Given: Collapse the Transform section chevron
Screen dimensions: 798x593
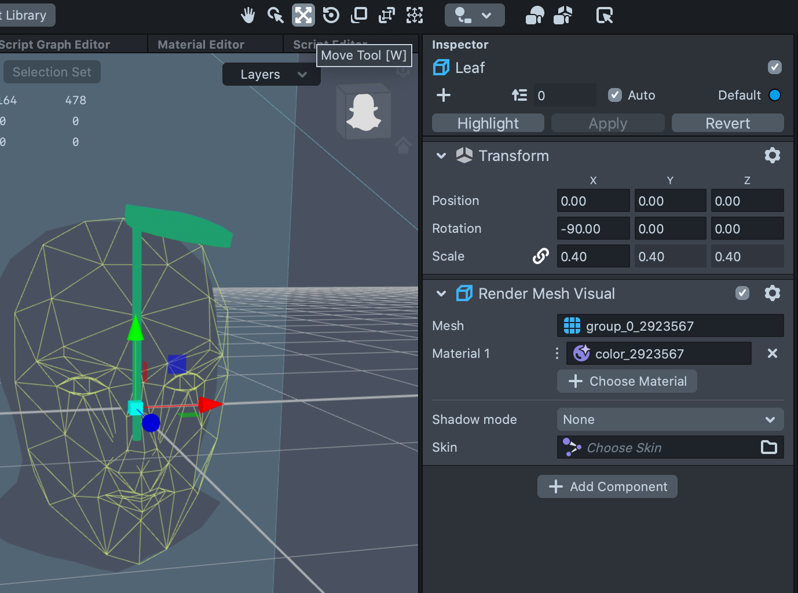Looking at the screenshot, I should point(441,156).
